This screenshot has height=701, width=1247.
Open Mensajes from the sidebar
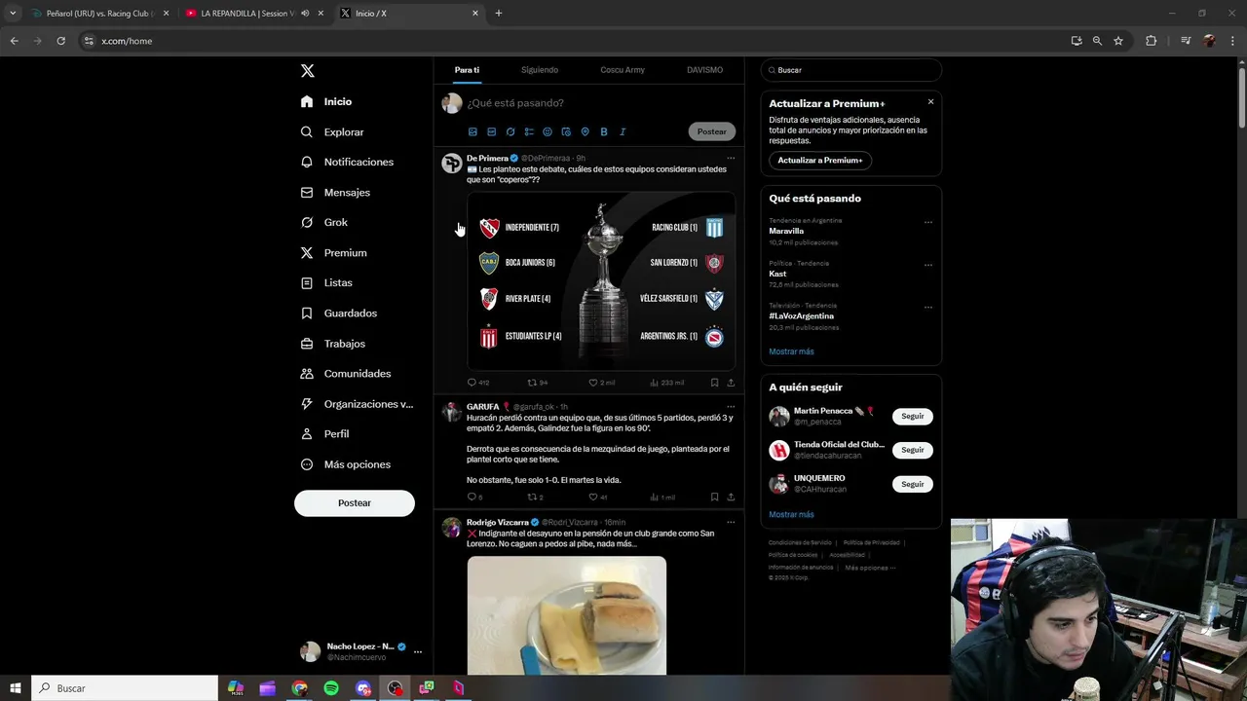[x=335, y=192]
